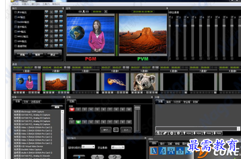
Task: Click the down-arrow PVM button in subtitle toolbar
Action: [217, 133]
